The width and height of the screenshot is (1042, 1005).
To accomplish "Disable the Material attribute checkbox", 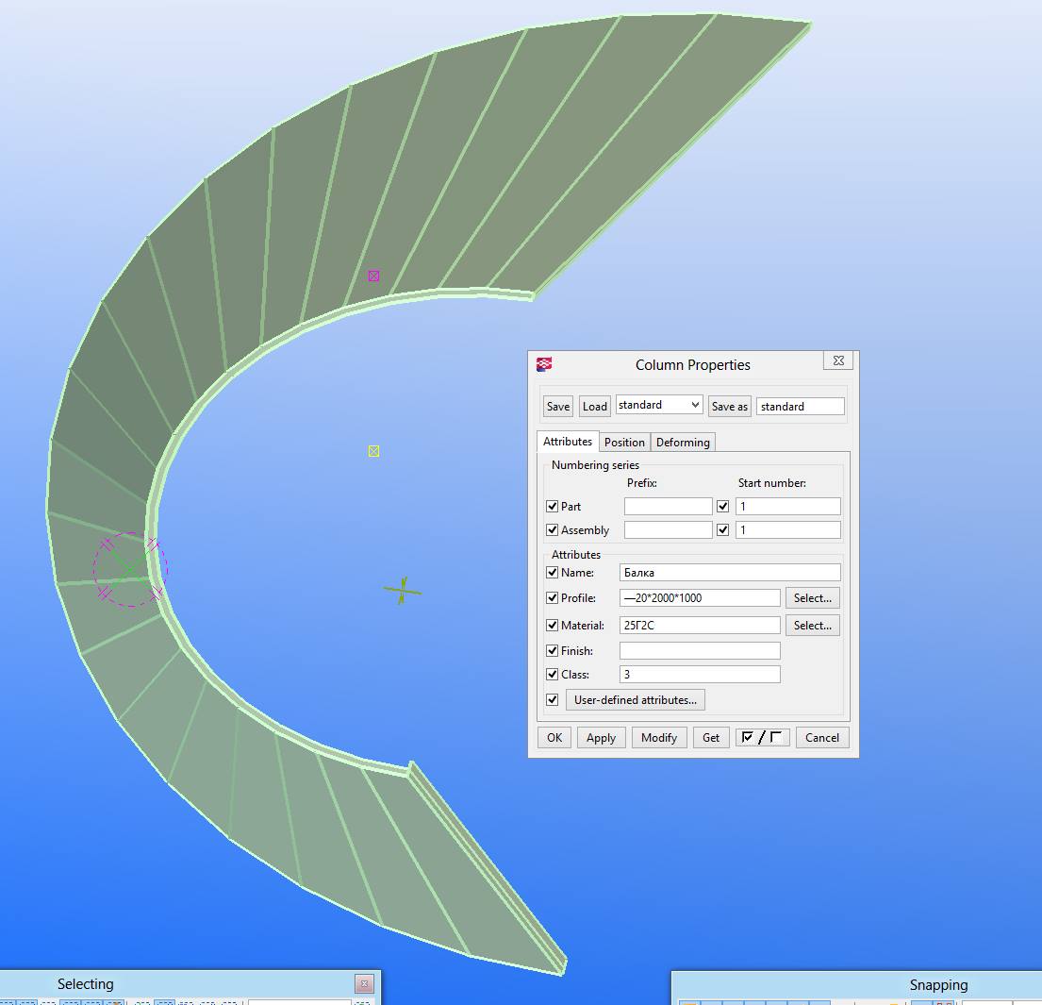I will tap(553, 625).
